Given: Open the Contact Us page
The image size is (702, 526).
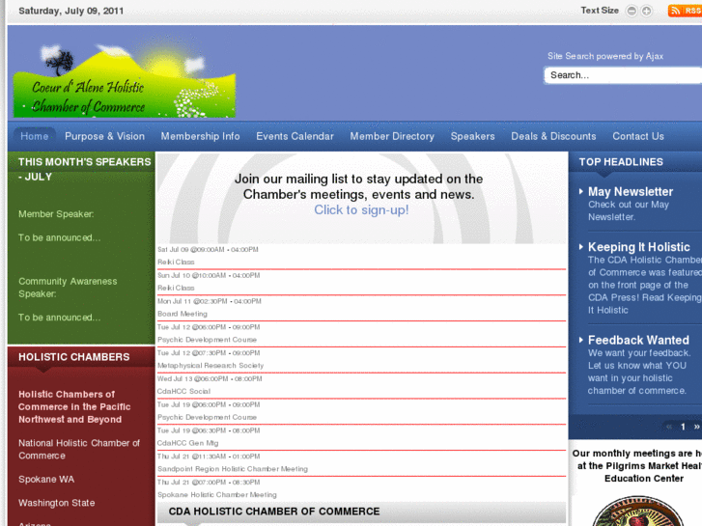Looking at the screenshot, I should click(x=638, y=136).
